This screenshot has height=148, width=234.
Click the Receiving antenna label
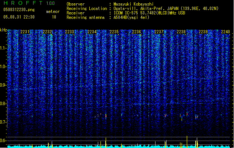tap(86, 17)
